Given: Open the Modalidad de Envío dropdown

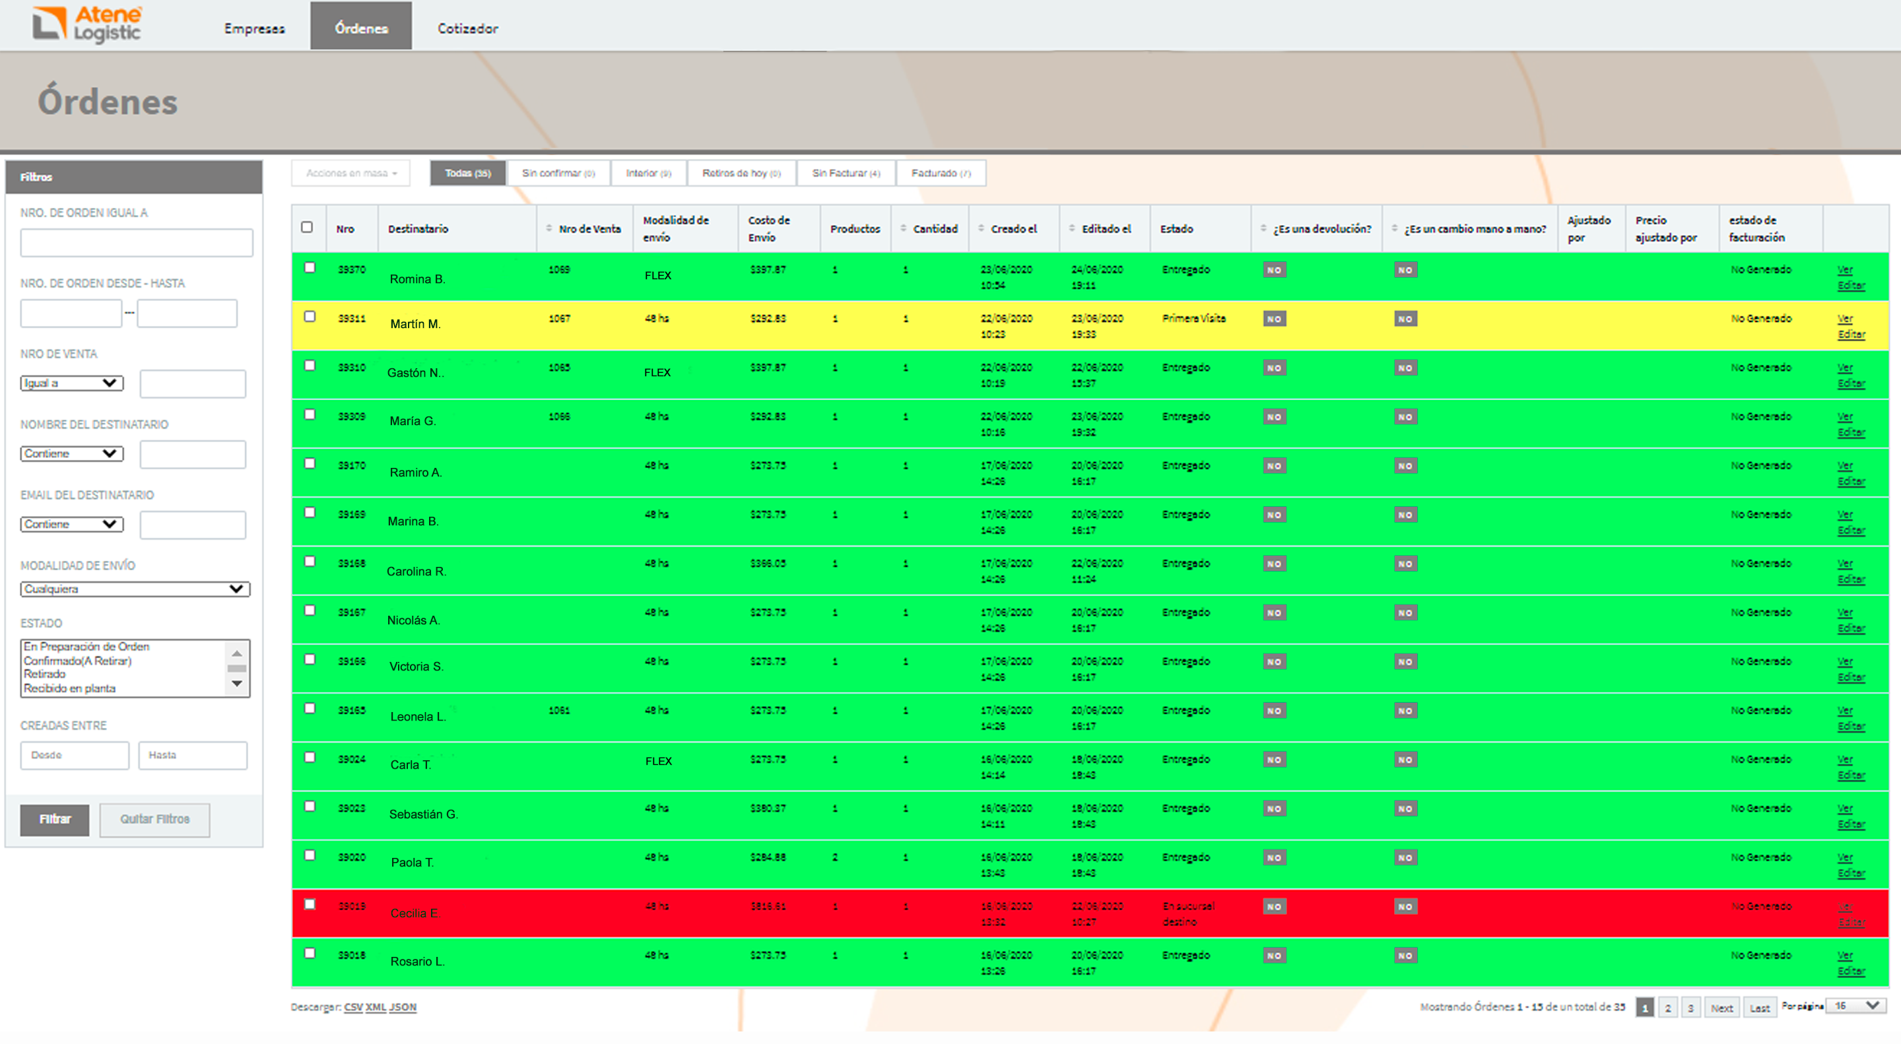Looking at the screenshot, I should (x=135, y=589).
